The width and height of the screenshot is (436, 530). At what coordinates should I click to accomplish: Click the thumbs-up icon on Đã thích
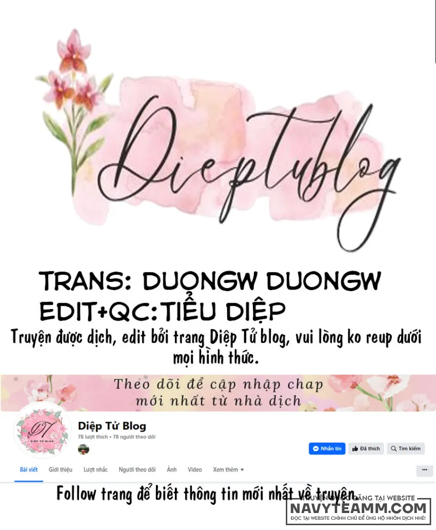(x=355, y=449)
